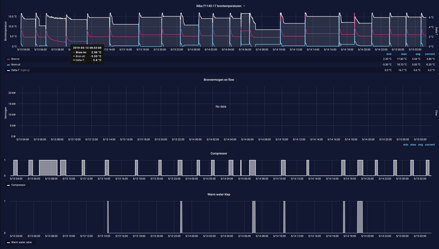Click the tooltip timestamp 2019-05-13 08:52:00
Screen dimensions: 439x249
pyautogui.click(x=87, y=48)
